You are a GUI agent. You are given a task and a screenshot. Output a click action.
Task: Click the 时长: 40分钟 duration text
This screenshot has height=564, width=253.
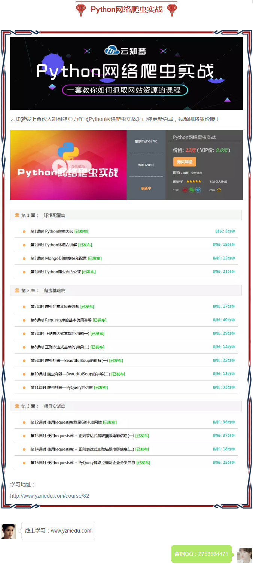point(224,320)
